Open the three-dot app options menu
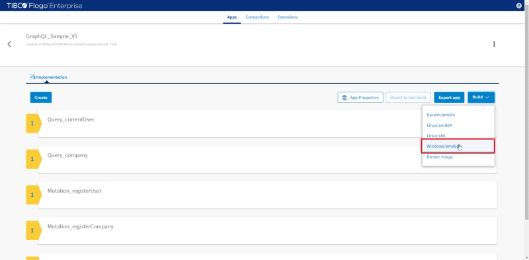 tap(494, 44)
